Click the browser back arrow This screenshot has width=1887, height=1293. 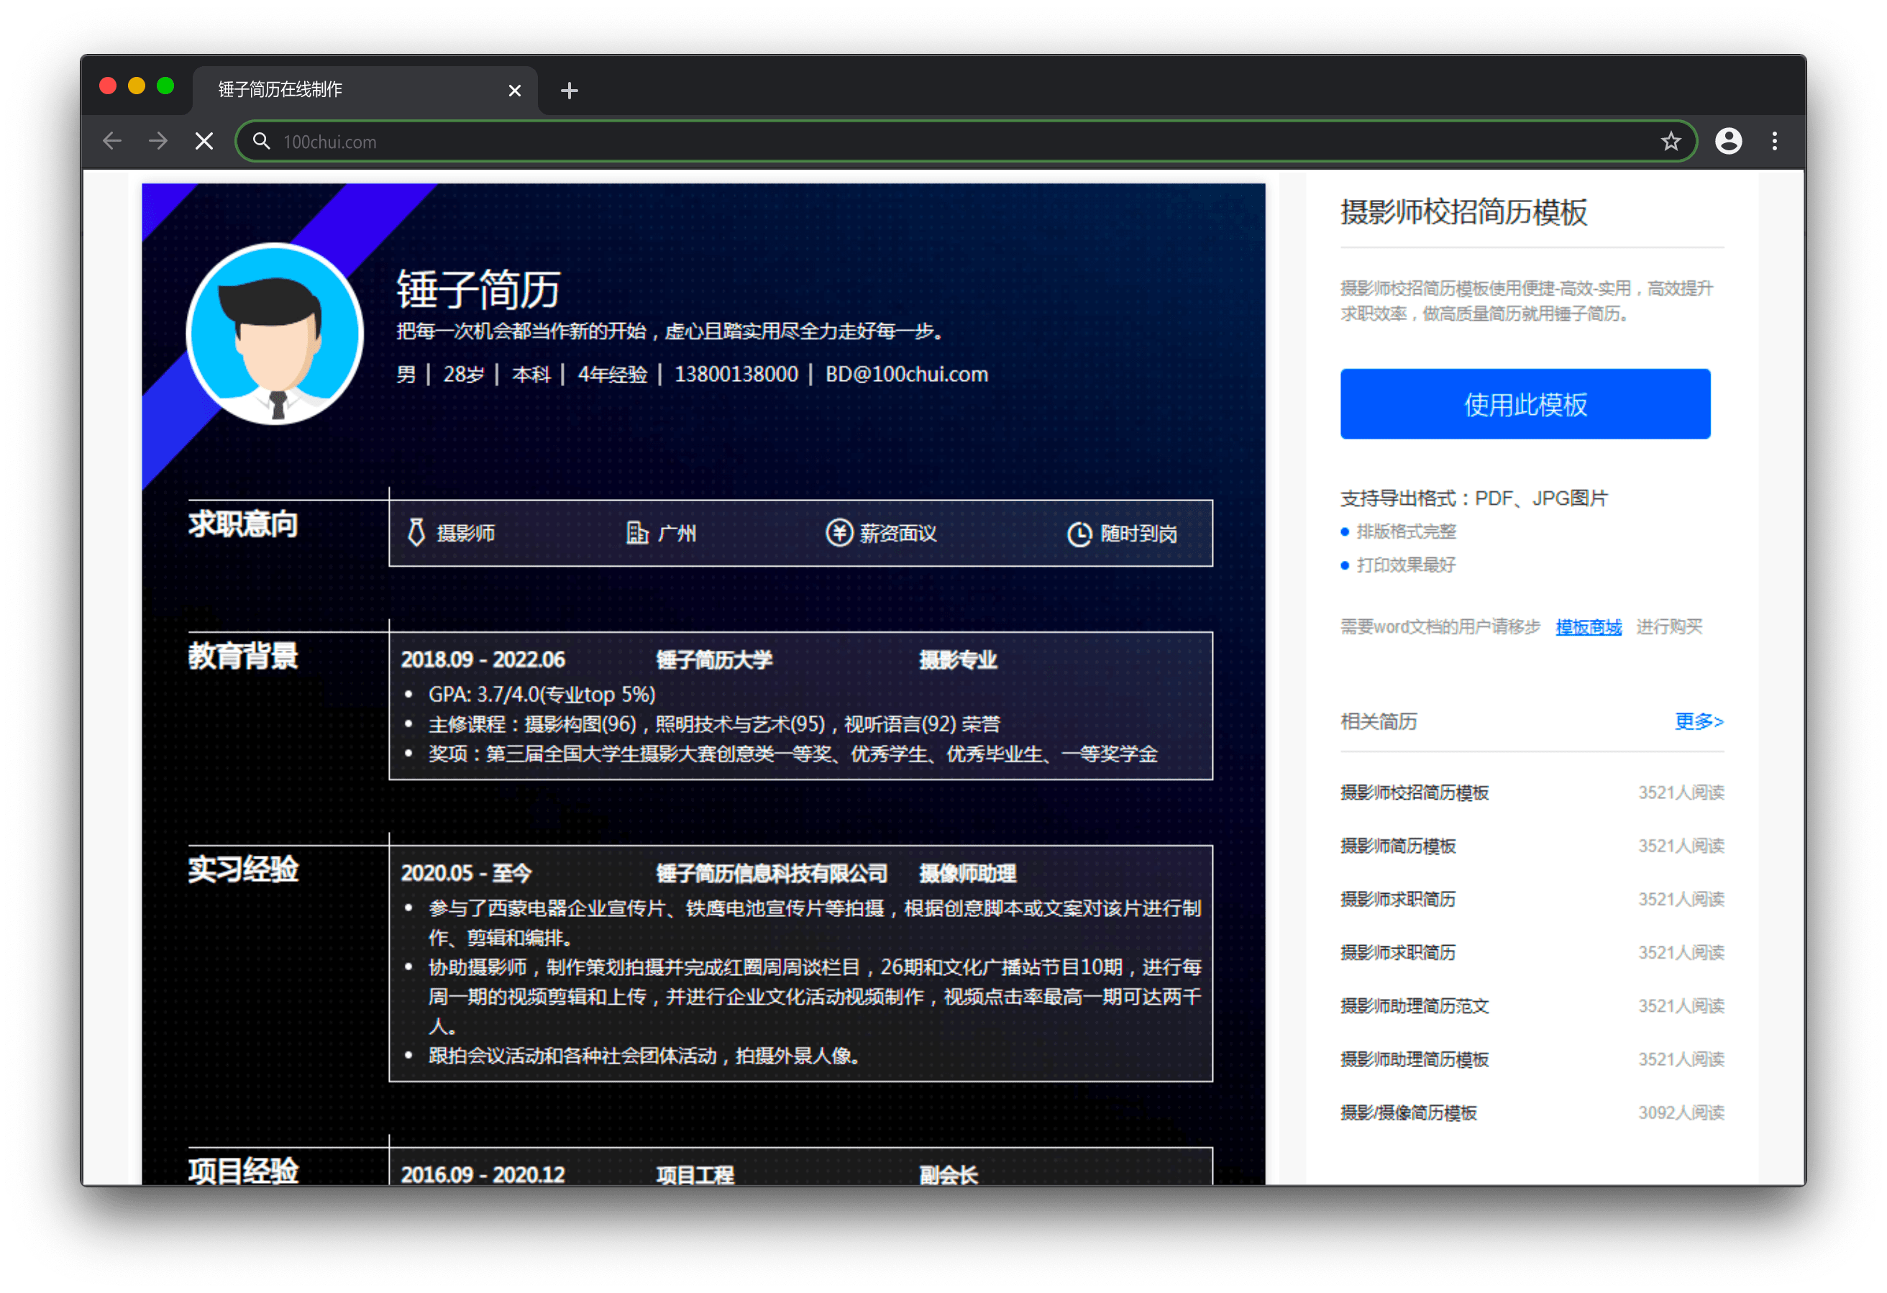click(112, 142)
